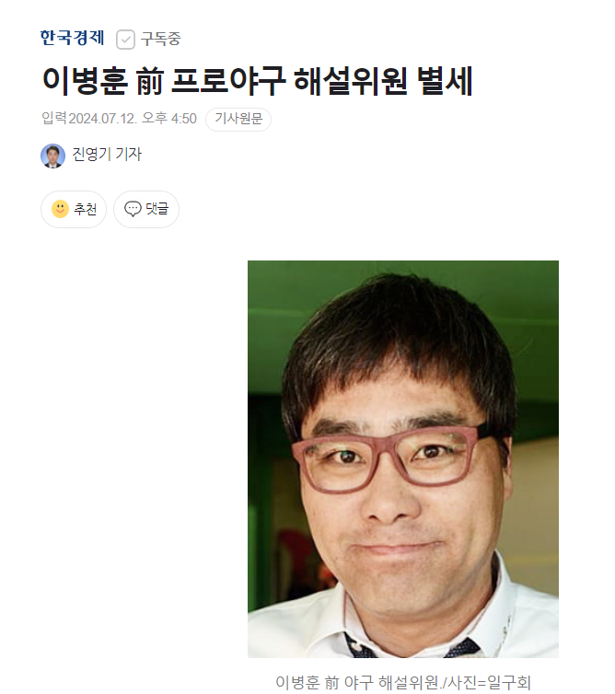Image resolution: width=615 pixels, height=694 pixels.
Task: Select the 추천 recommend label
Action: pyautogui.click(x=85, y=209)
